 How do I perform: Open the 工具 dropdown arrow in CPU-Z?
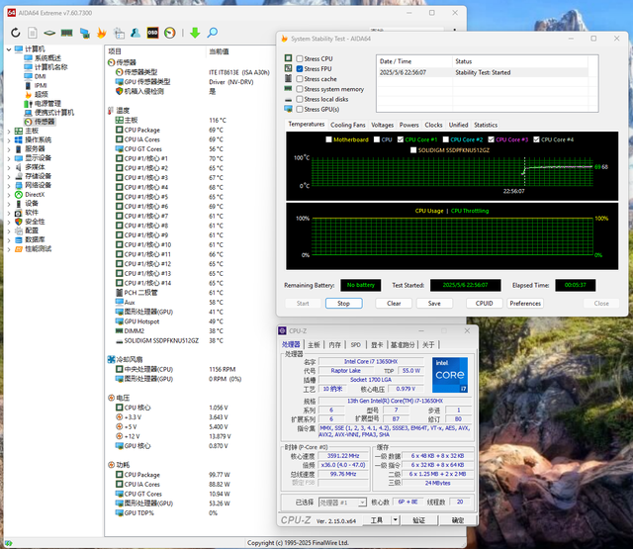[396, 520]
